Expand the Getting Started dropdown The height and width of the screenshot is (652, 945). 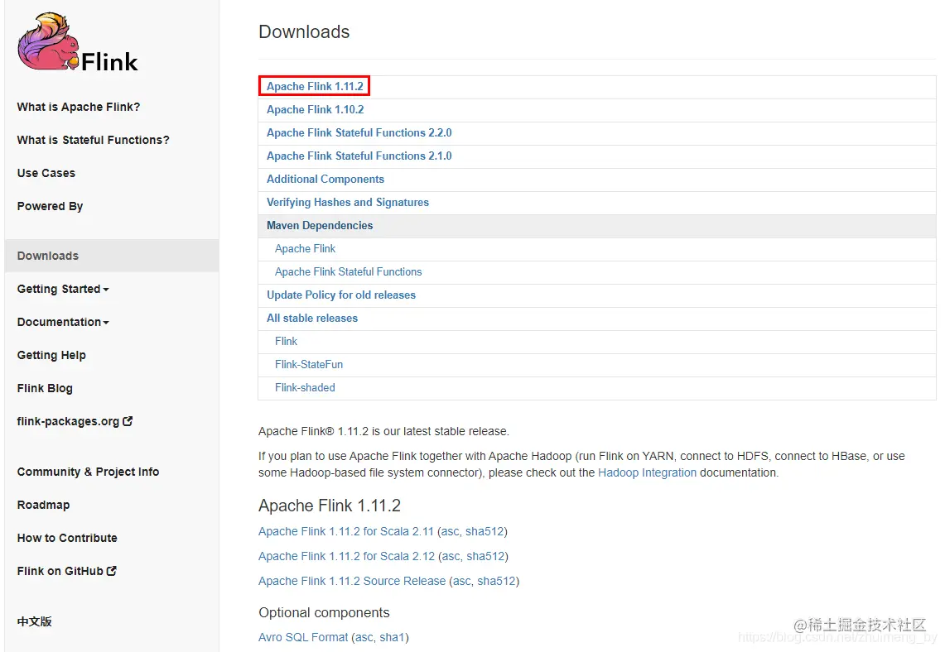63,289
